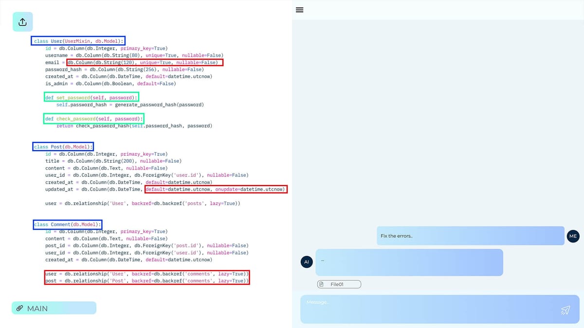Select highlighted def check_password method
Image resolution: width=584 pixels, height=328 pixels.
[x=94, y=119]
